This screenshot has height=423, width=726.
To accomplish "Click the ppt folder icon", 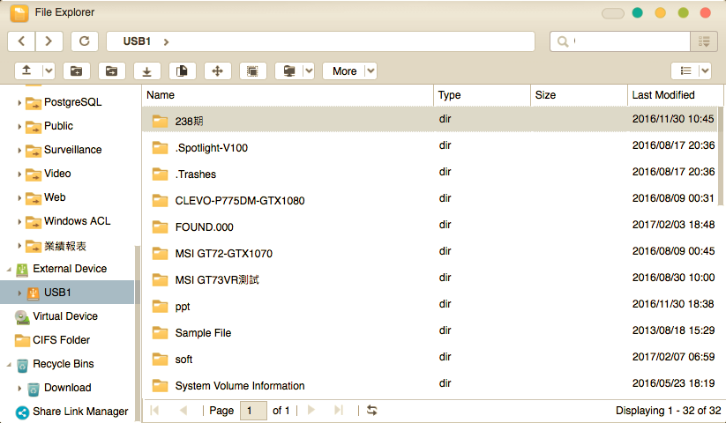I will pyautogui.click(x=160, y=306).
